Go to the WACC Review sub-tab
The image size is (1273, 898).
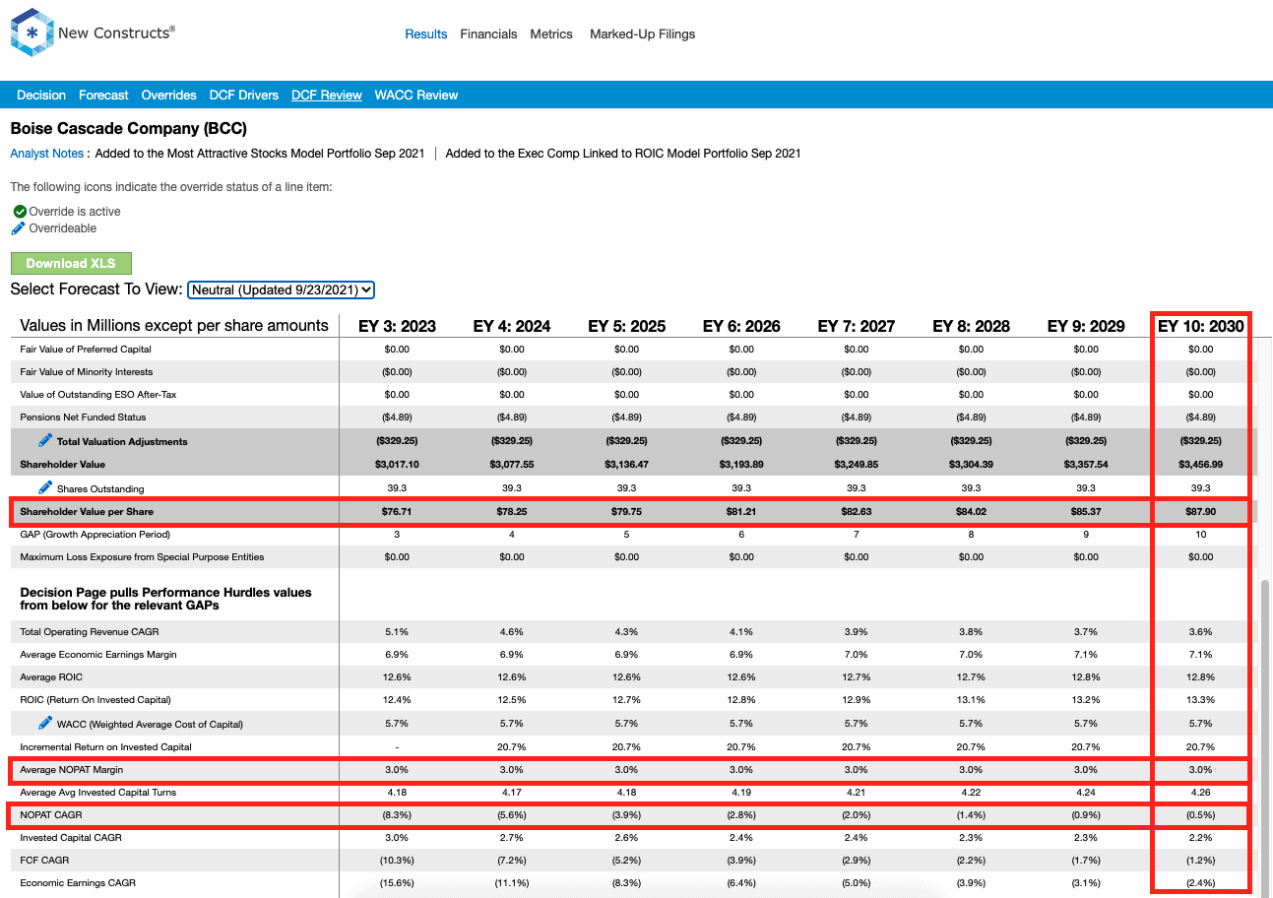tap(416, 96)
